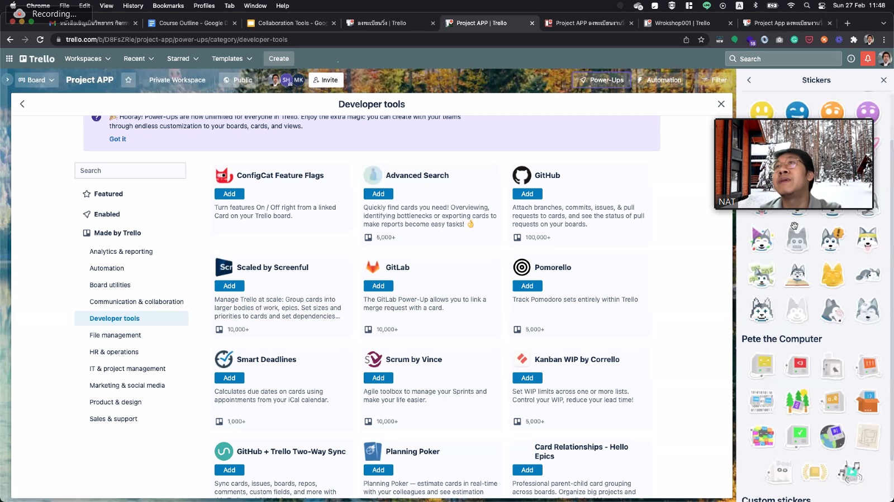Image resolution: width=894 pixels, height=502 pixels.
Task: Open notifications bell in Trello header
Action: [868, 59]
